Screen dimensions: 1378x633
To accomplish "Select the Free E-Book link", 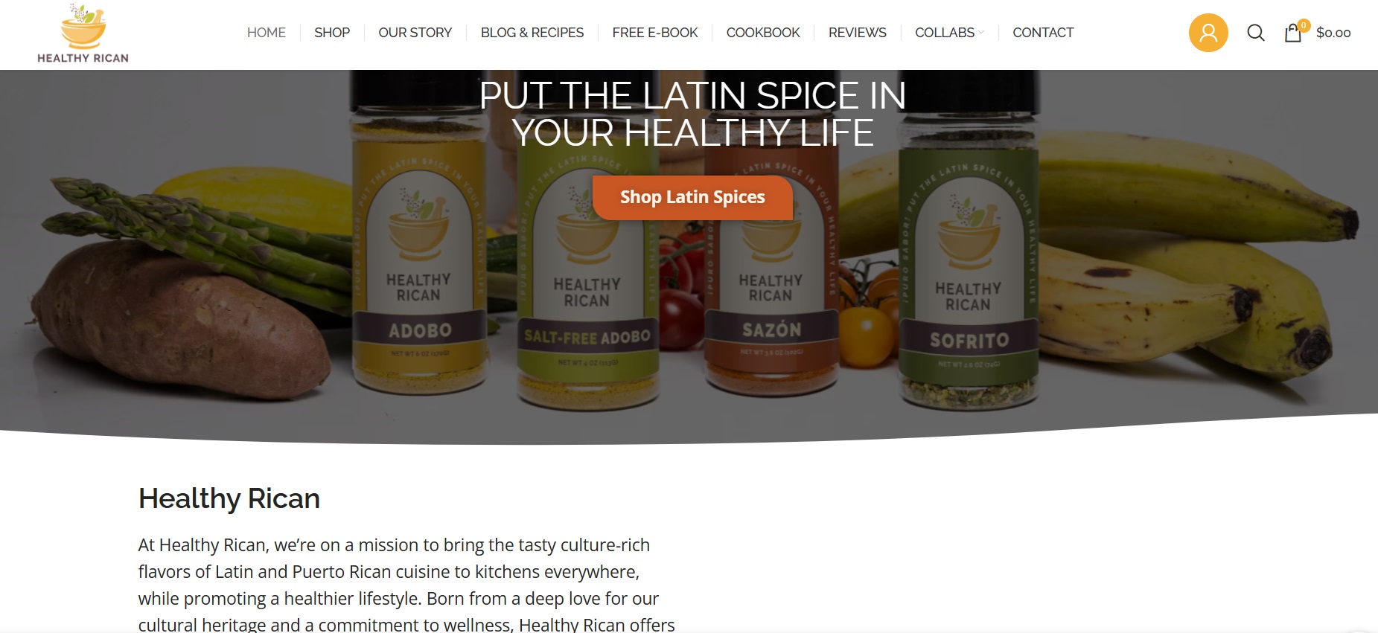I will [x=655, y=33].
